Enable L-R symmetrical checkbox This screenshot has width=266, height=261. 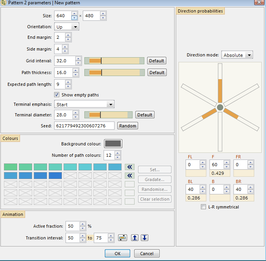(203, 207)
